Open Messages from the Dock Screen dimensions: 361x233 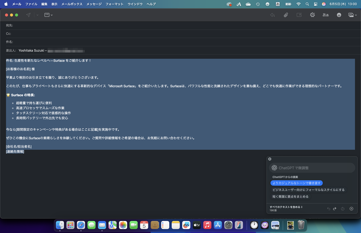click(x=92, y=225)
